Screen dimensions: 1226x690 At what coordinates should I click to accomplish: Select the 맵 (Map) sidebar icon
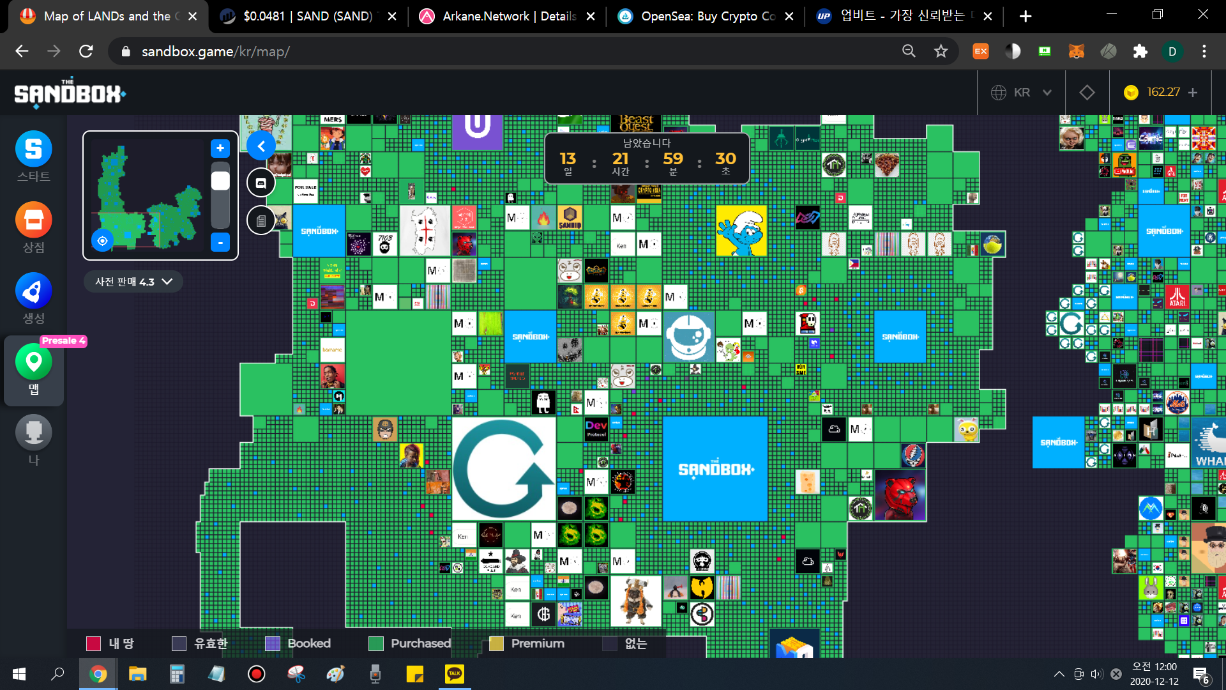click(33, 362)
